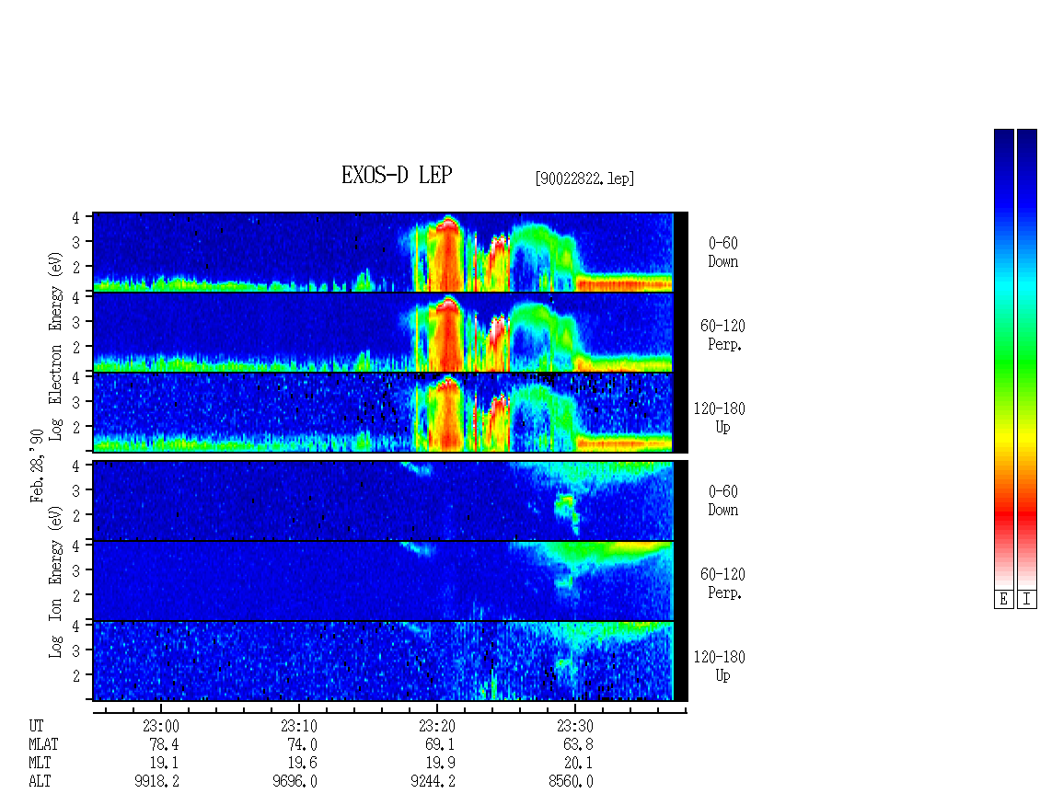Click the 23:20 UT time label
The width and height of the screenshot is (1040, 805).
pos(436,726)
